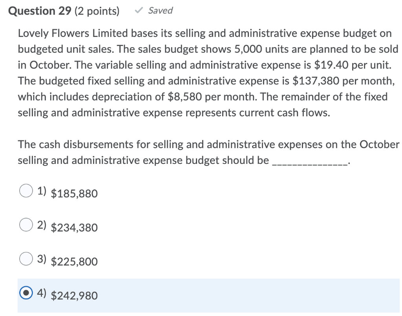Click the answer label 2)

click(x=41, y=225)
